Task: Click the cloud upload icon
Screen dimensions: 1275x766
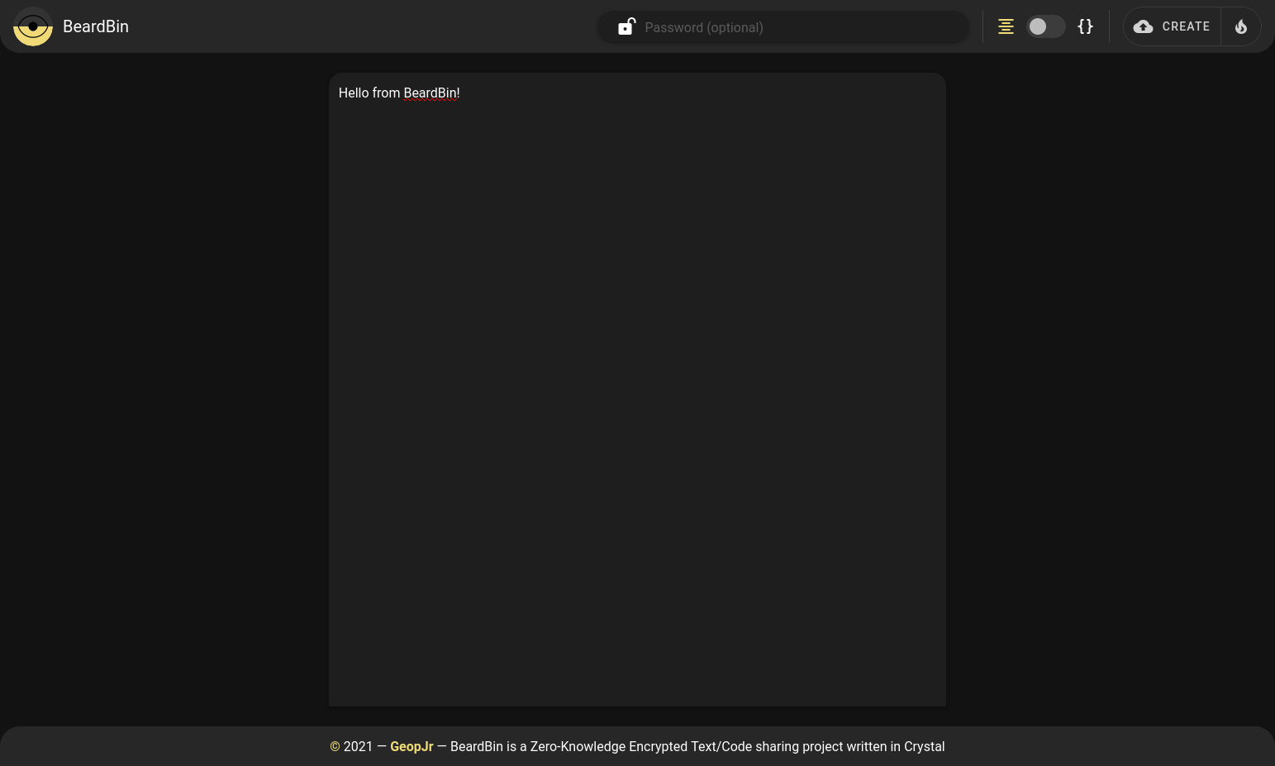Action: click(x=1143, y=26)
